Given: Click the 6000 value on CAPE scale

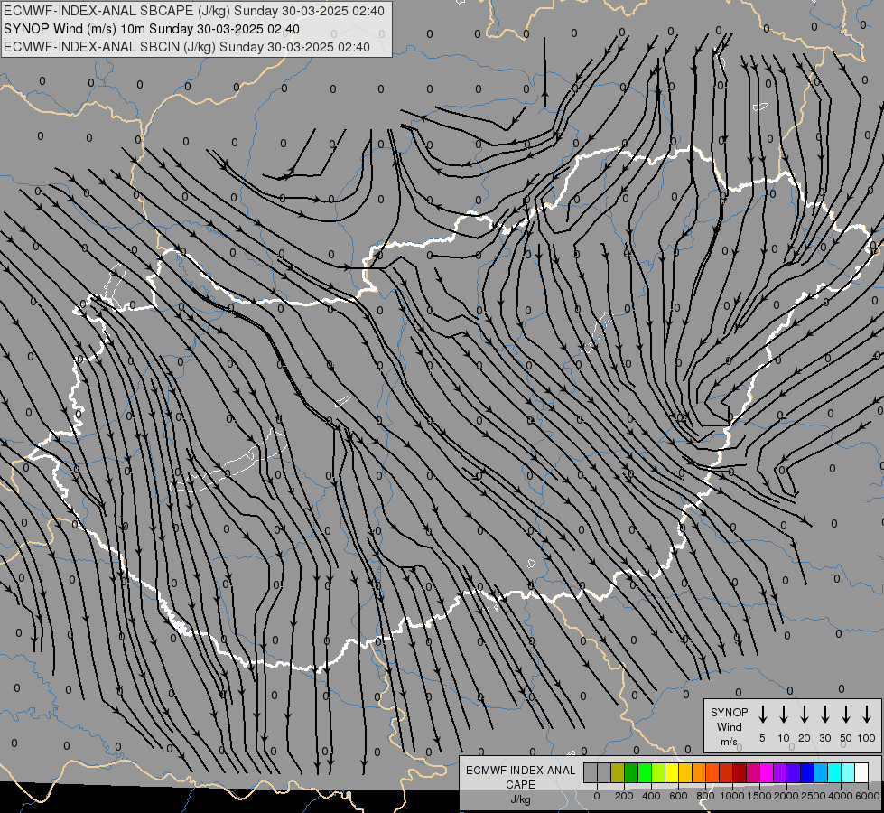Looking at the screenshot, I should click(868, 796).
